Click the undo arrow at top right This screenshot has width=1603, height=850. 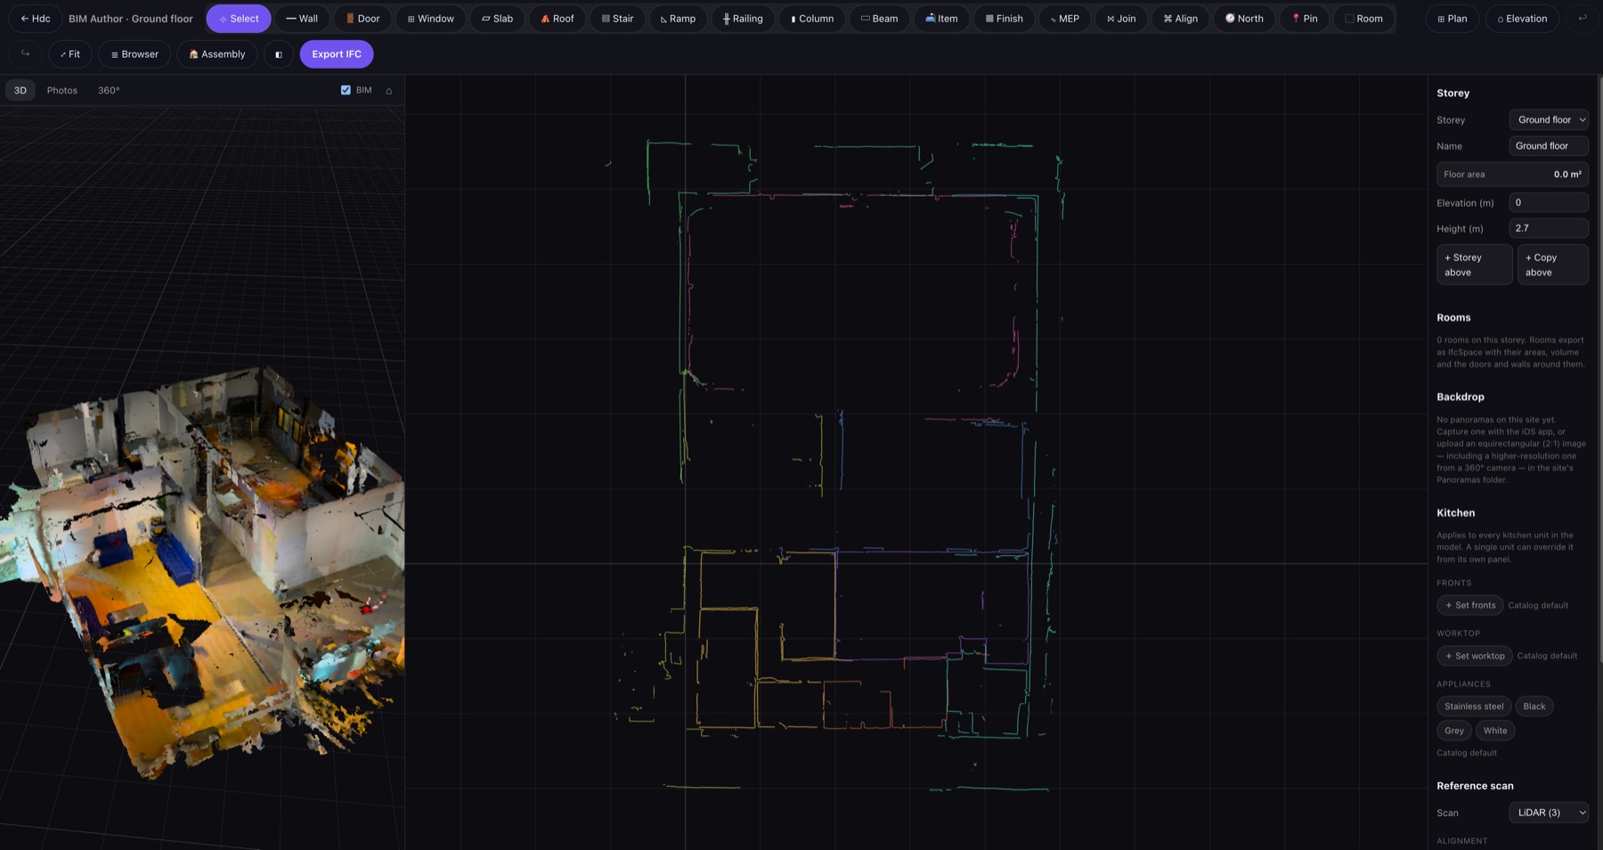pos(1582,19)
